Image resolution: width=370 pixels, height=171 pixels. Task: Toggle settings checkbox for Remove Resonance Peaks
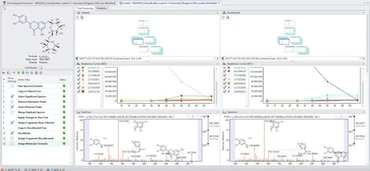12,102
